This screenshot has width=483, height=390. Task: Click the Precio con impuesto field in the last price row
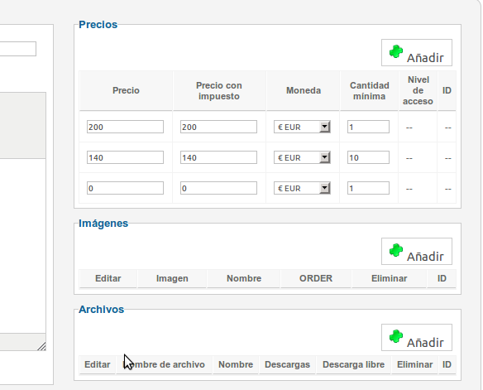tap(218, 188)
